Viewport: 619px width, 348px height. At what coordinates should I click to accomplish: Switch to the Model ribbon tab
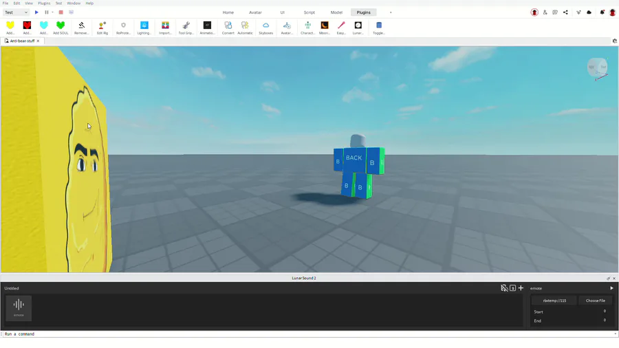click(x=336, y=12)
